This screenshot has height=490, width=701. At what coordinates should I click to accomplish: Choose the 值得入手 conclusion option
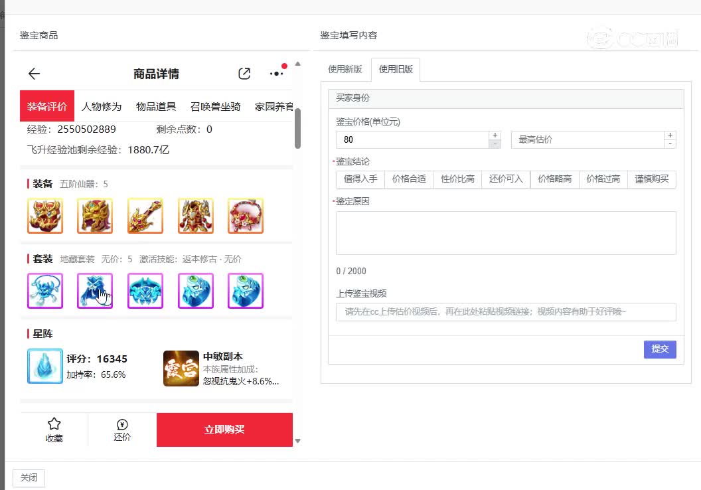coord(360,179)
